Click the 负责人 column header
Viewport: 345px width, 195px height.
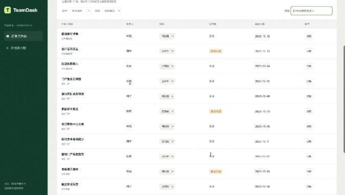tap(130, 24)
